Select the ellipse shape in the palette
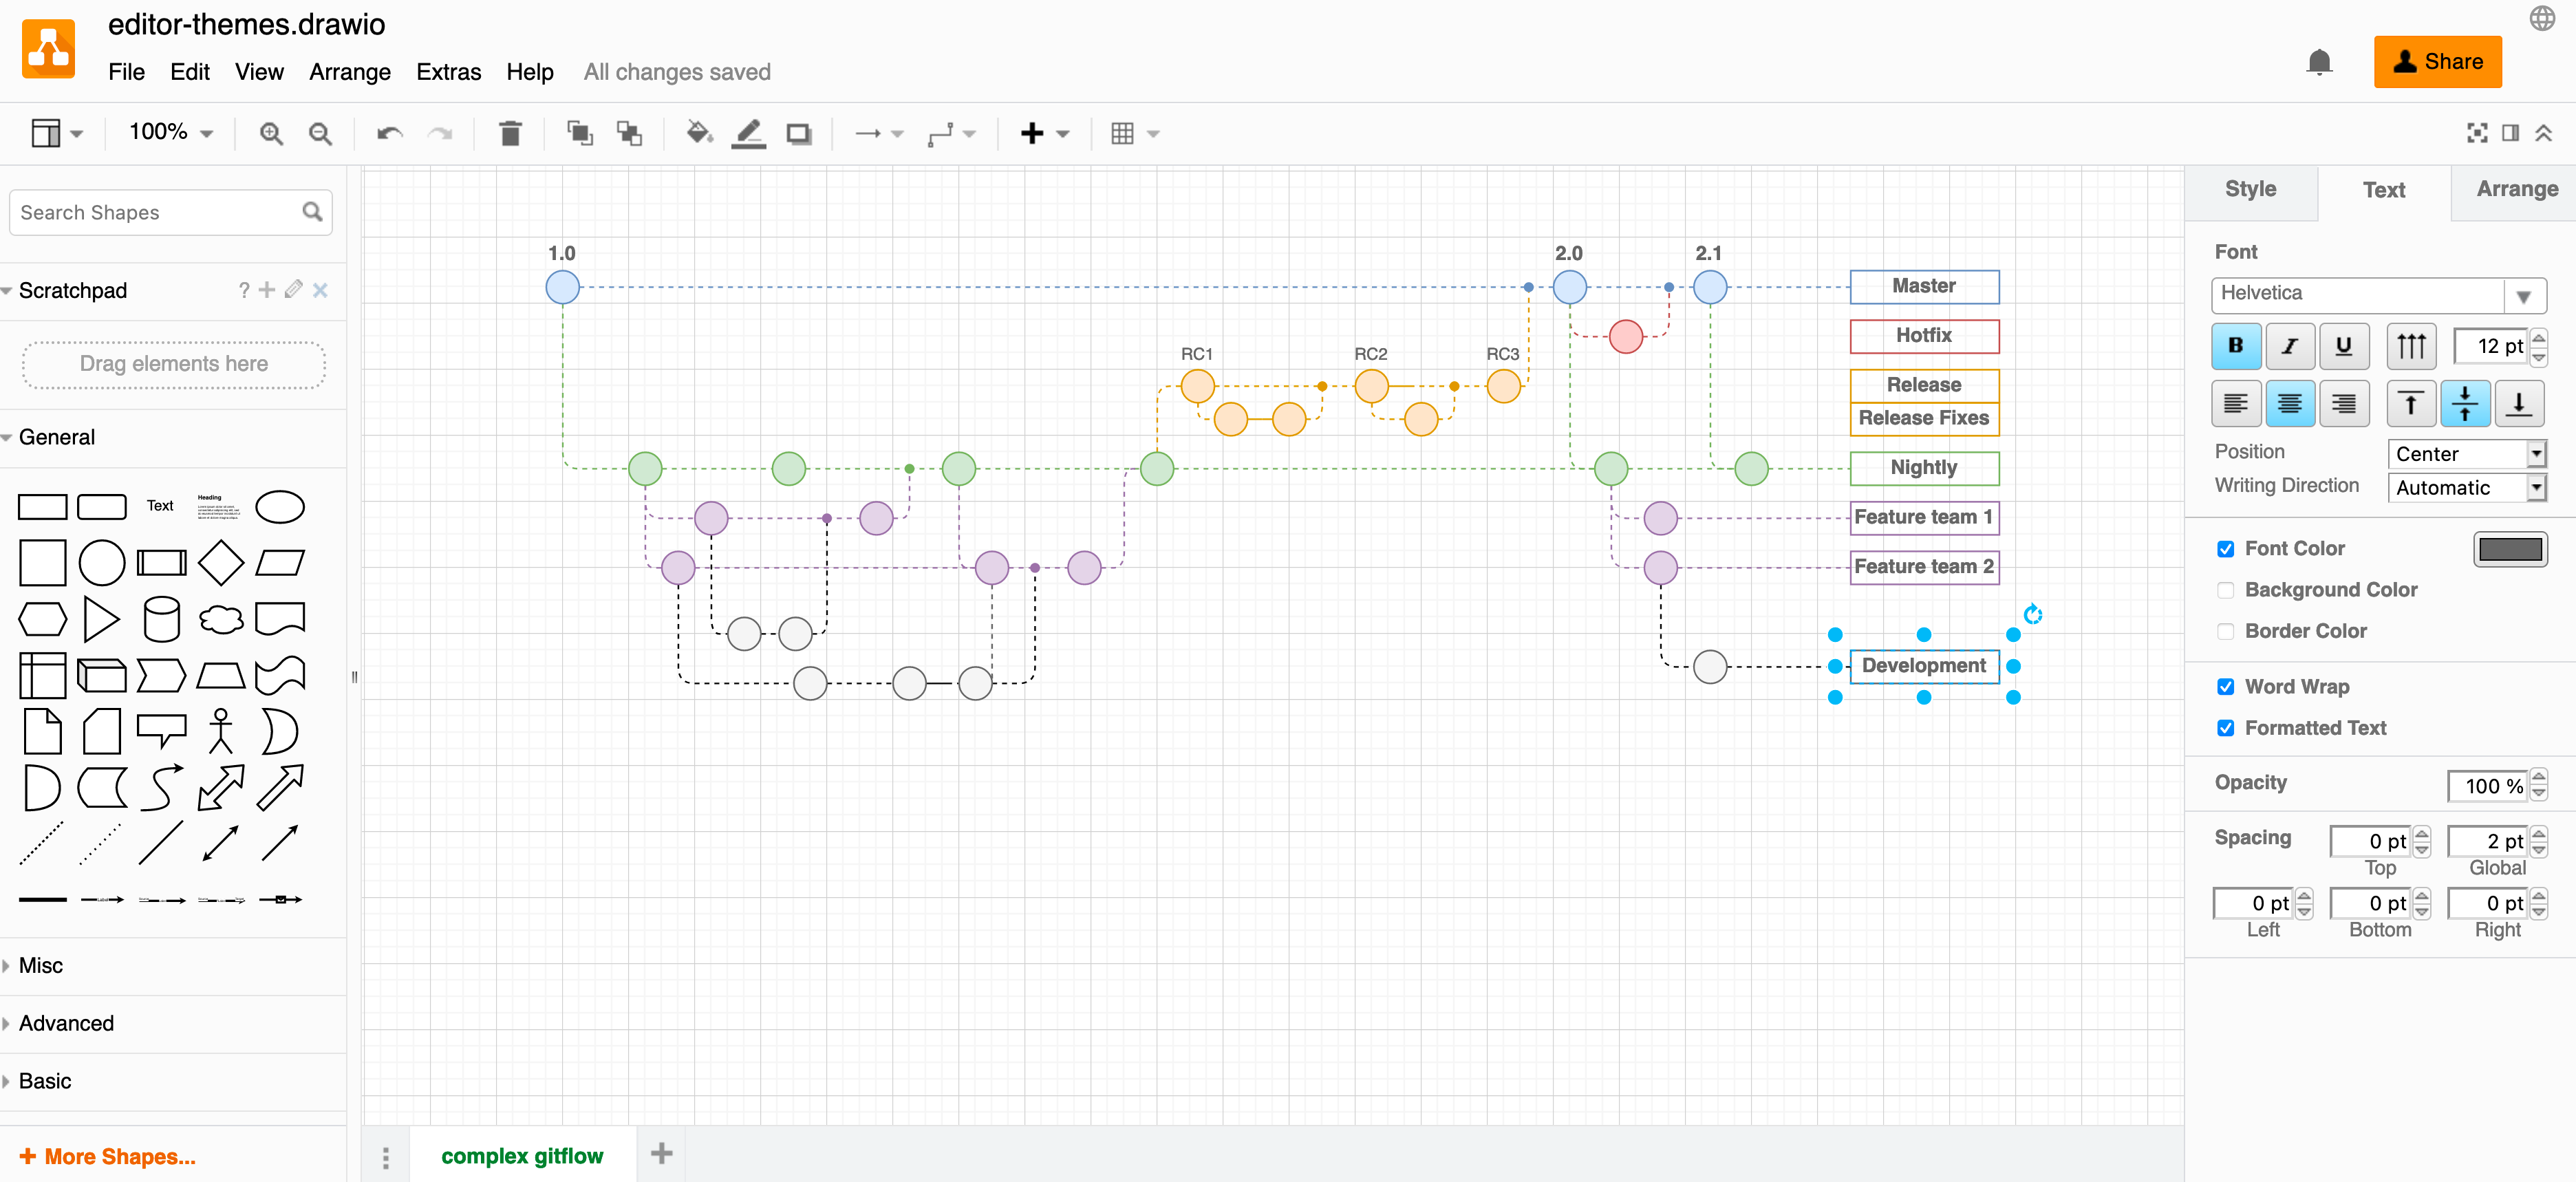The width and height of the screenshot is (2576, 1182). click(x=279, y=507)
